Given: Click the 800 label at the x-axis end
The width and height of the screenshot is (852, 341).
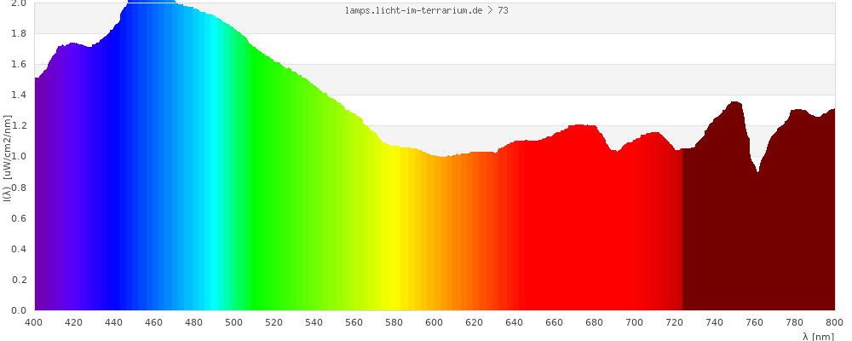Looking at the screenshot, I should pyautogui.click(x=834, y=322).
